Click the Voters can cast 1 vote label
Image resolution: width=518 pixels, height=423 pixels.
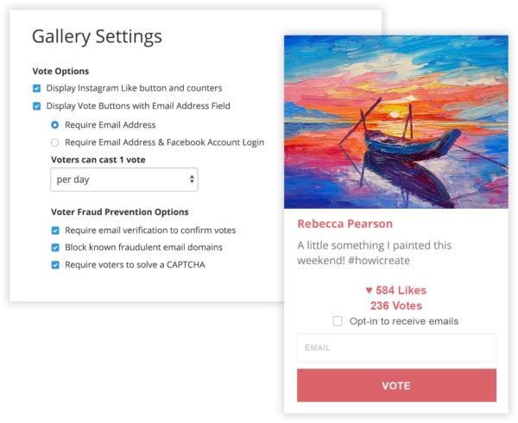[100, 160]
